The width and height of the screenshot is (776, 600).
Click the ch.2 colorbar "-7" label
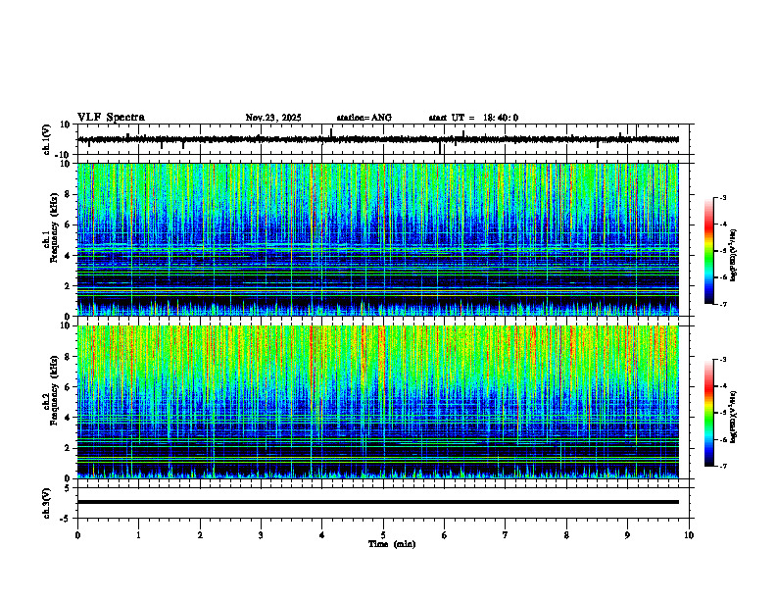722,467
